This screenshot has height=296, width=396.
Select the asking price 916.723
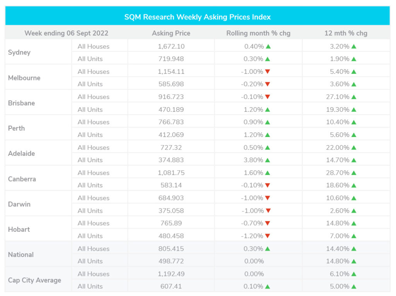pyautogui.click(x=171, y=97)
